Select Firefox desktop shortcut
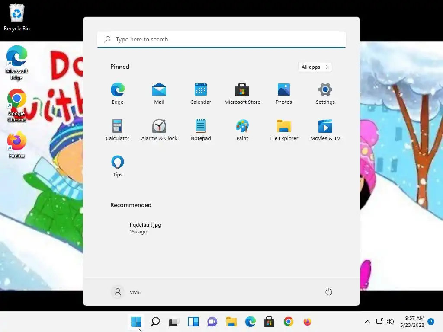This screenshot has width=443, height=332. (x=17, y=144)
